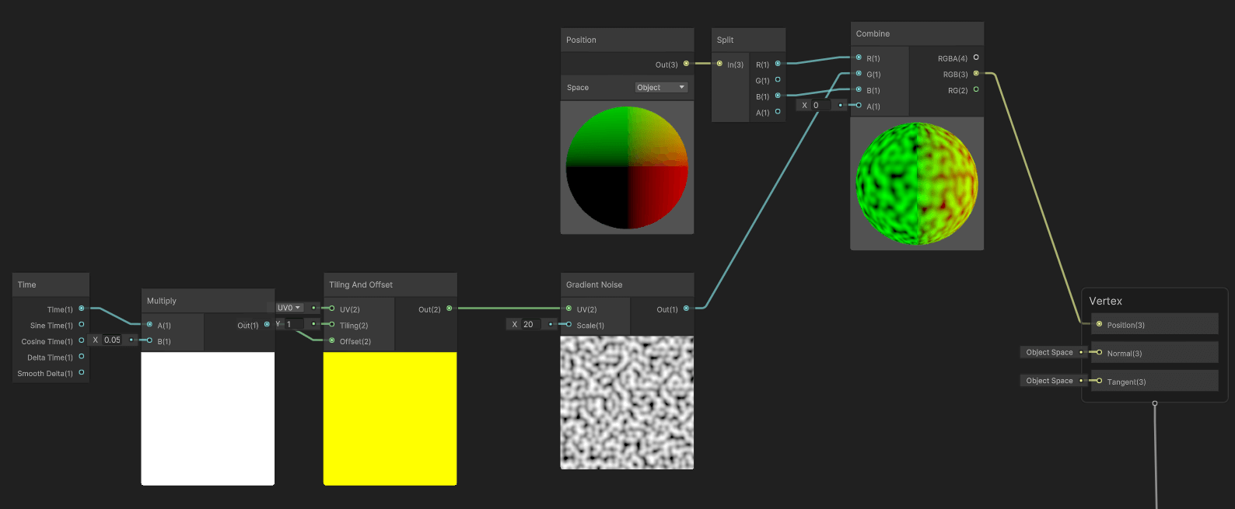This screenshot has height=509, width=1235.
Task: Click Combine RG(2) output port
Action: (976, 89)
